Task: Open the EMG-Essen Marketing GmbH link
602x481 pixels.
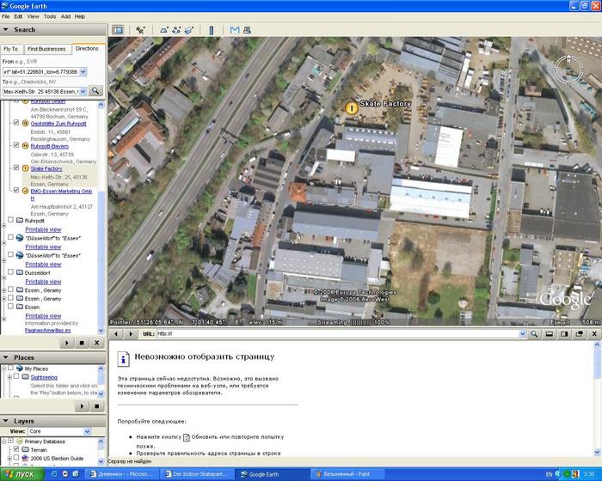Action: coord(61,194)
